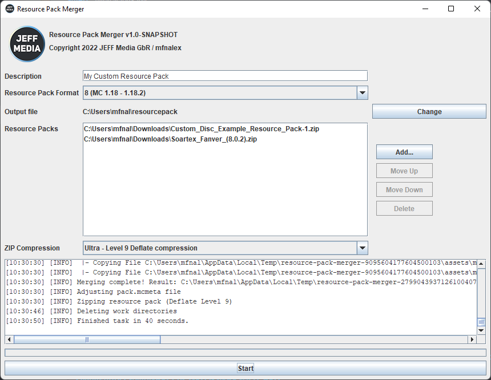The width and height of the screenshot is (491, 380).
Task: Click the Start button
Action: [246, 368]
